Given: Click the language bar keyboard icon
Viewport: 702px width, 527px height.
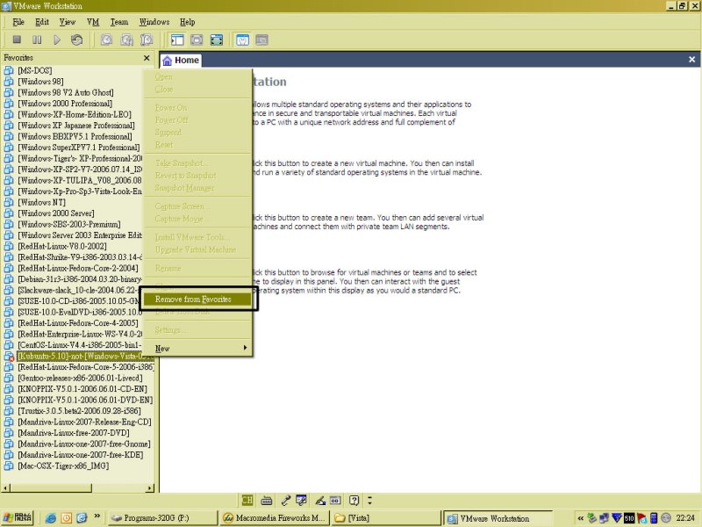Looking at the screenshot, I should click(x=267, y=500).
